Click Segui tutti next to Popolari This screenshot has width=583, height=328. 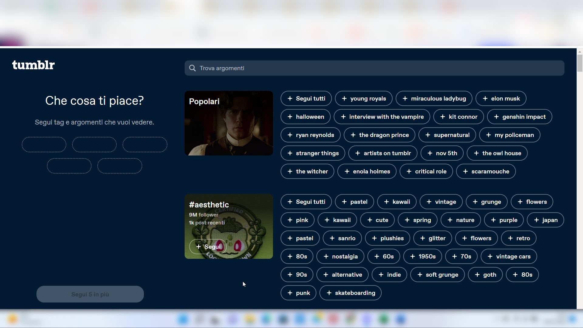click(x=306, y=98)
